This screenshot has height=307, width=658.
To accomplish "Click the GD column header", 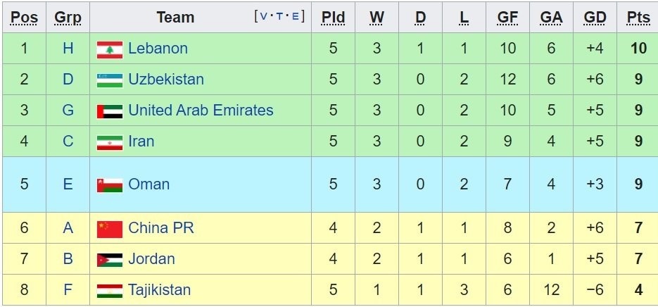I will pyautogui.click(x=595, y=18).
